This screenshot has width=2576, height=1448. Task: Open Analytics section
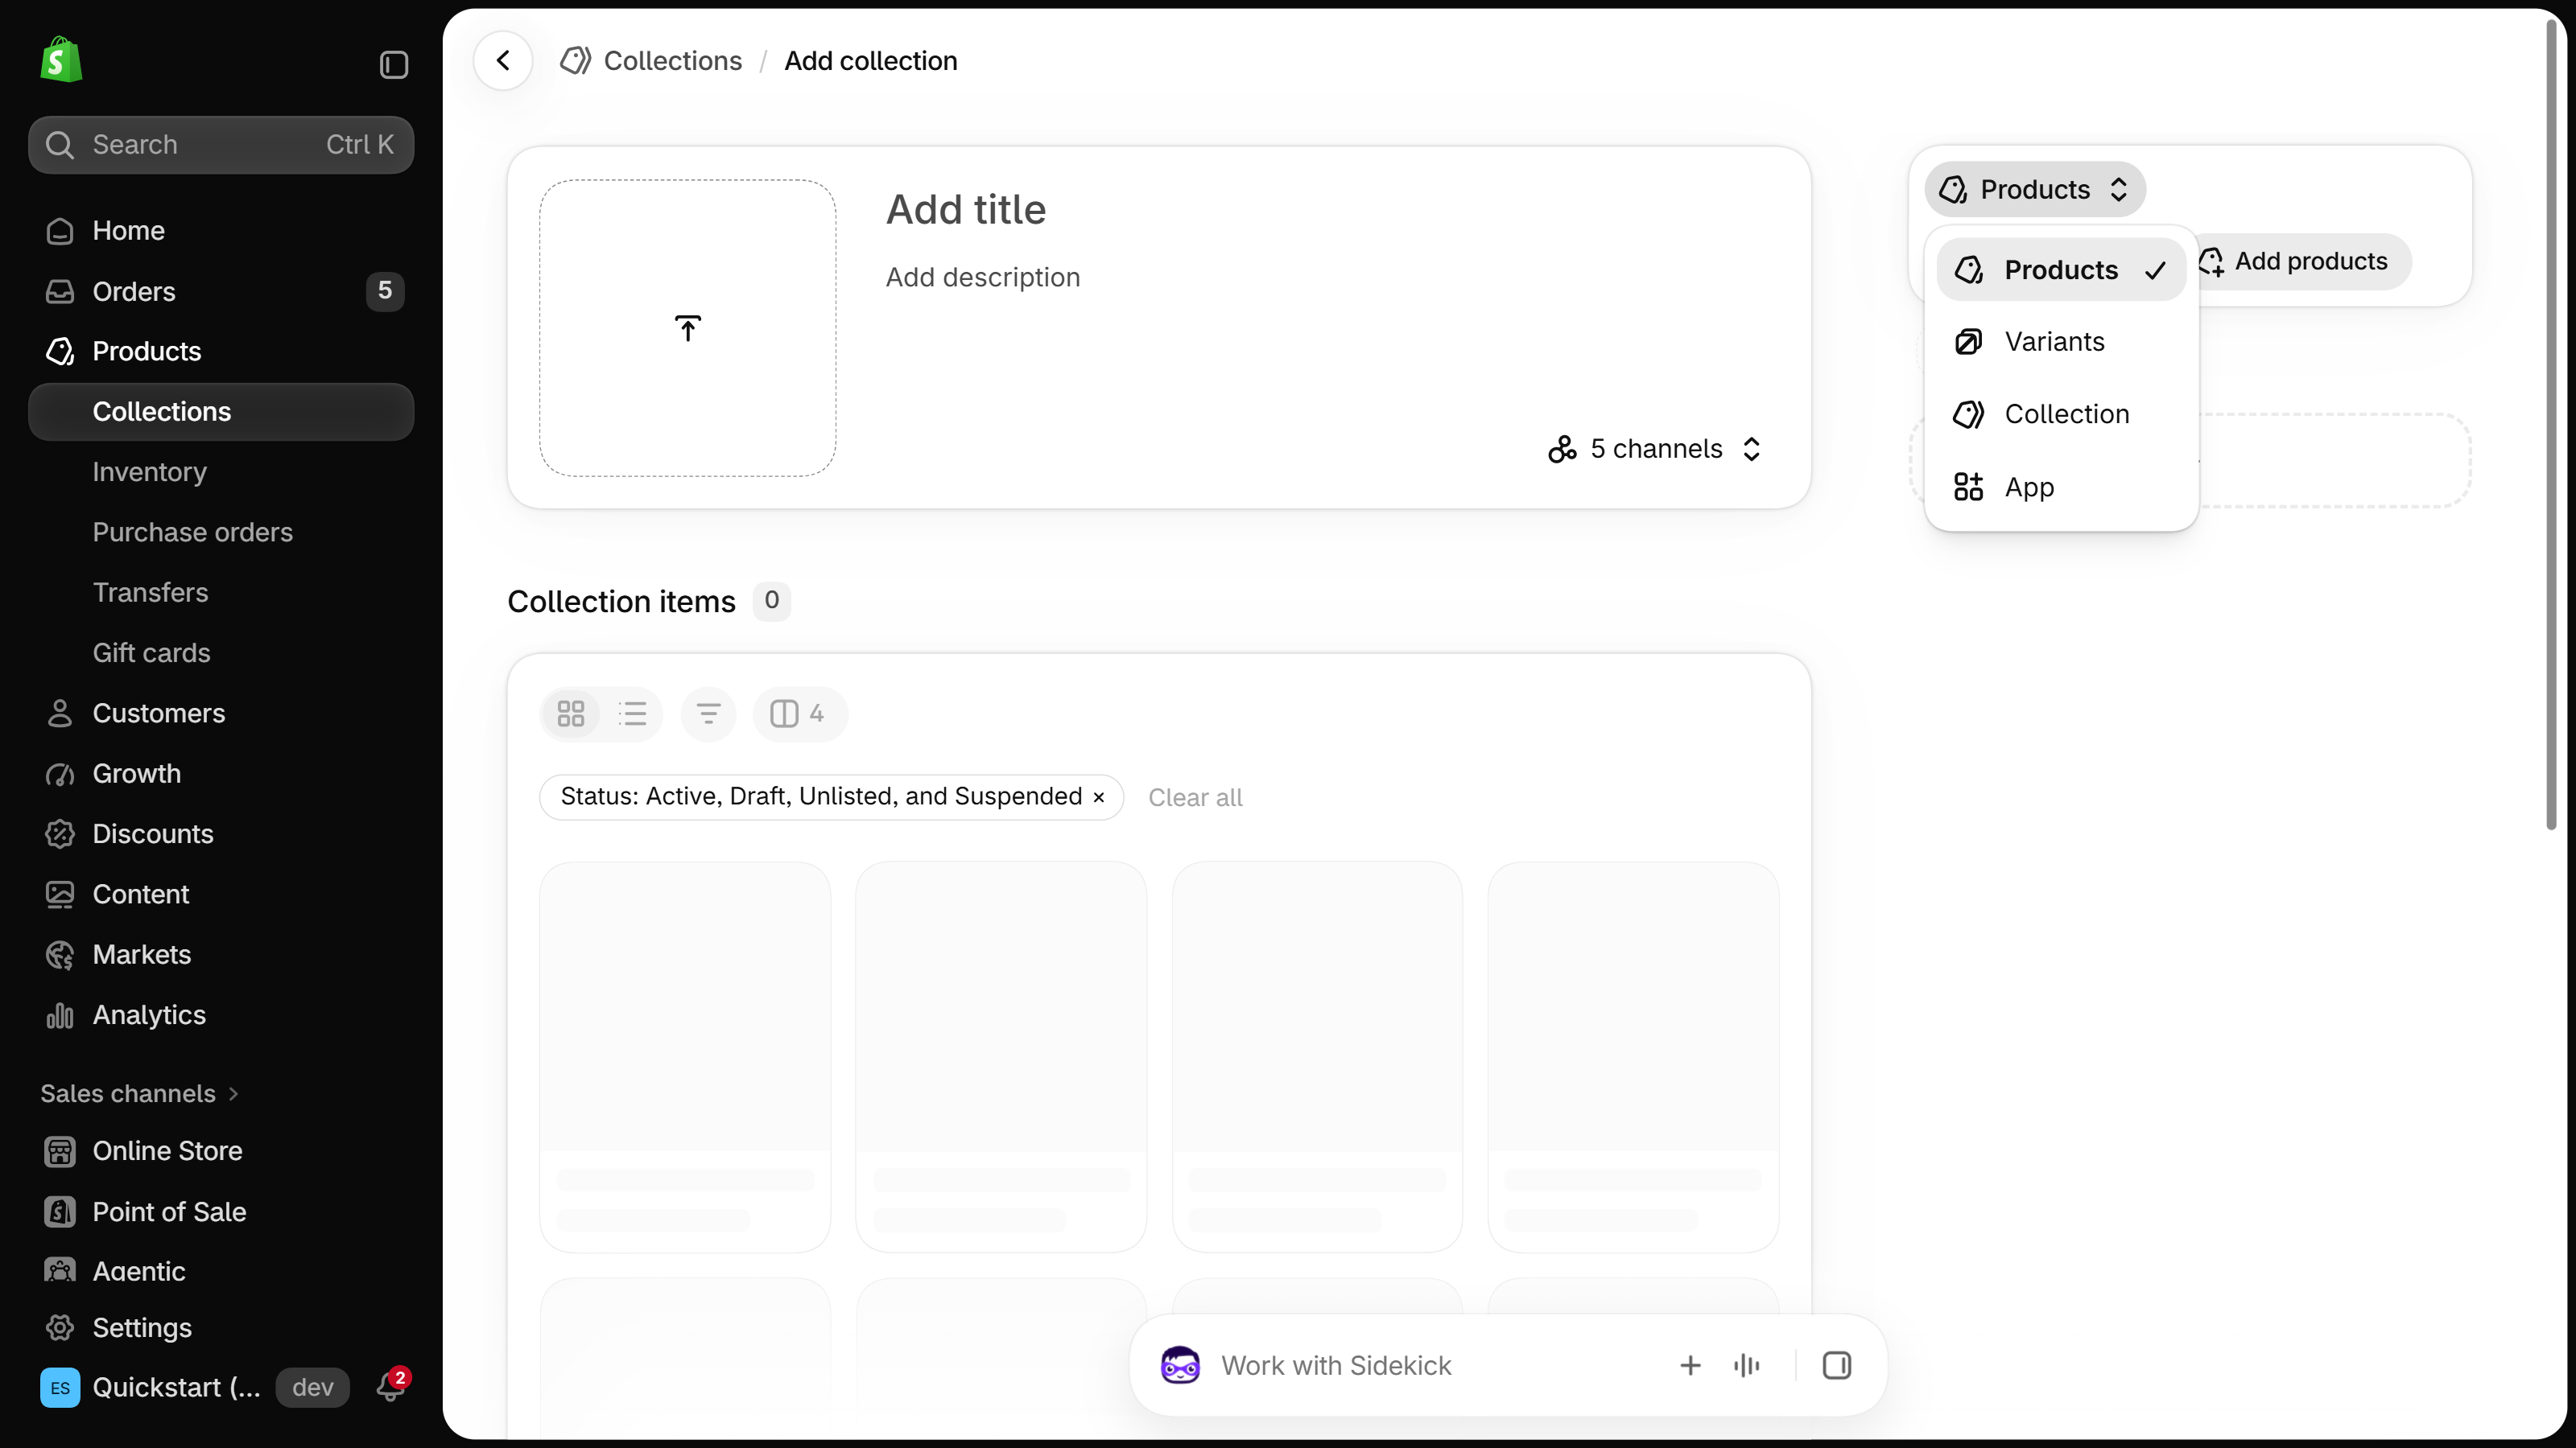[221, 1014]
